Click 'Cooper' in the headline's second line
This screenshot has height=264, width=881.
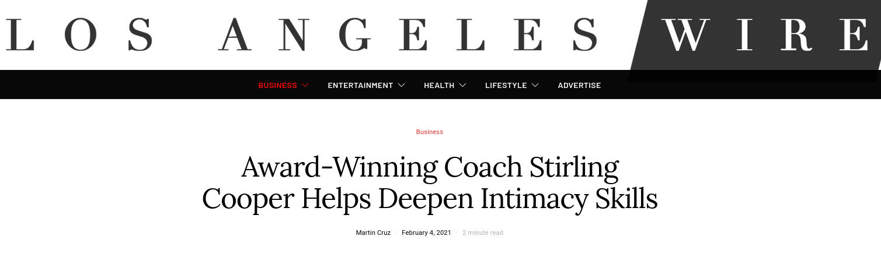[248, 199]
